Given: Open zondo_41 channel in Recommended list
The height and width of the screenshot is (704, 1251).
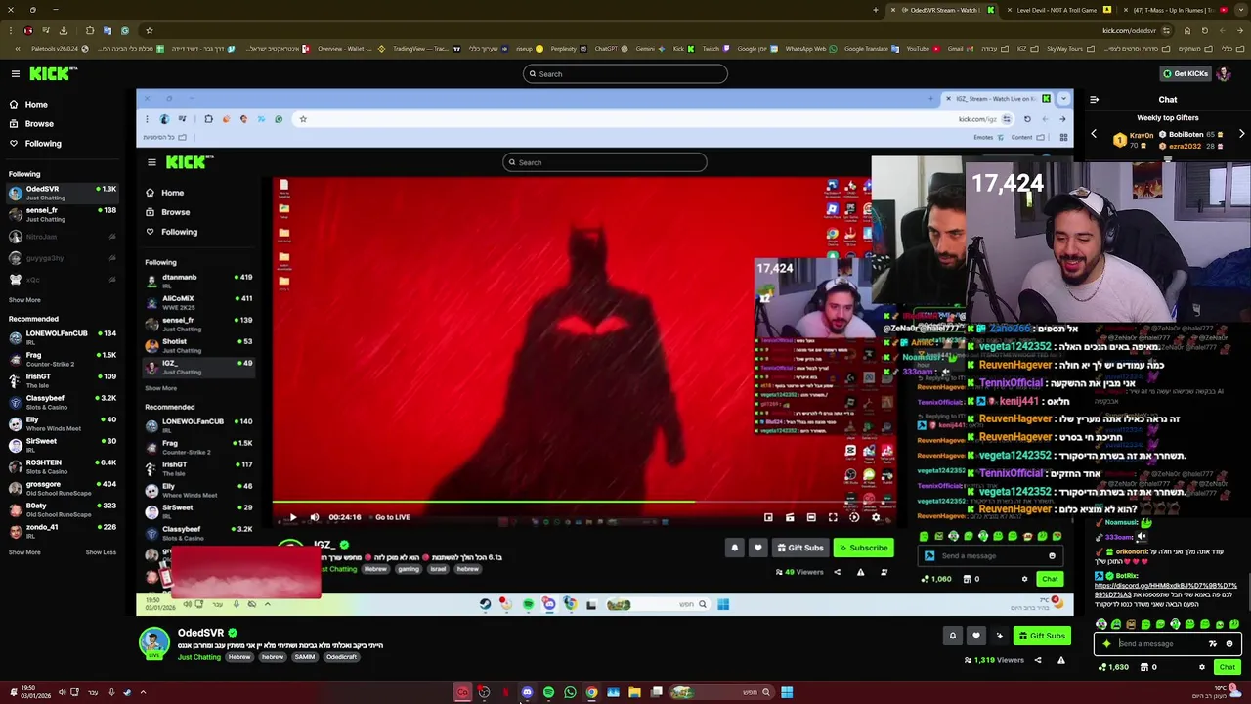Looking at the screenshot, I should point(64,531).
